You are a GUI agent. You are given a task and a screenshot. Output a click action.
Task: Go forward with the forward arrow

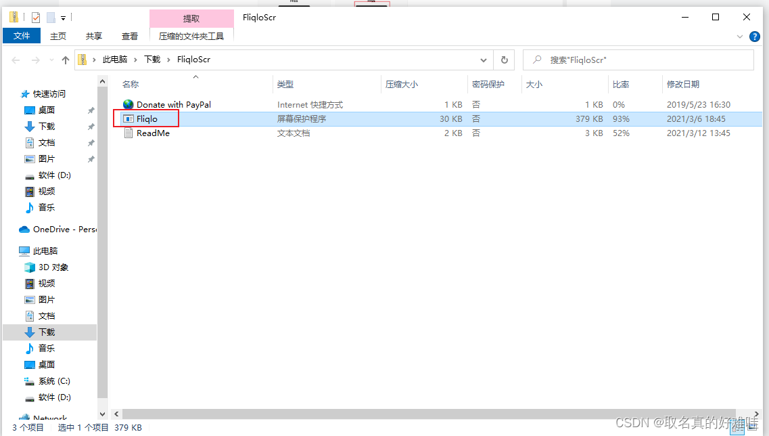click(x=35, y=60)
